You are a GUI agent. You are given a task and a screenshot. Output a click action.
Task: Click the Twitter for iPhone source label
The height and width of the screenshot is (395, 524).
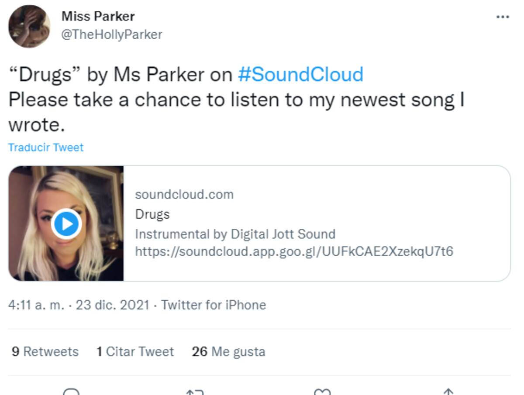[x=214, y=305]
